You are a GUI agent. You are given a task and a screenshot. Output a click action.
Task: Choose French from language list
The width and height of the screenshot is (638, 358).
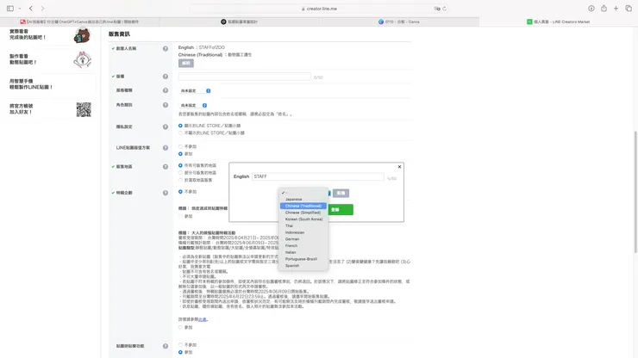tap(303, 245)
